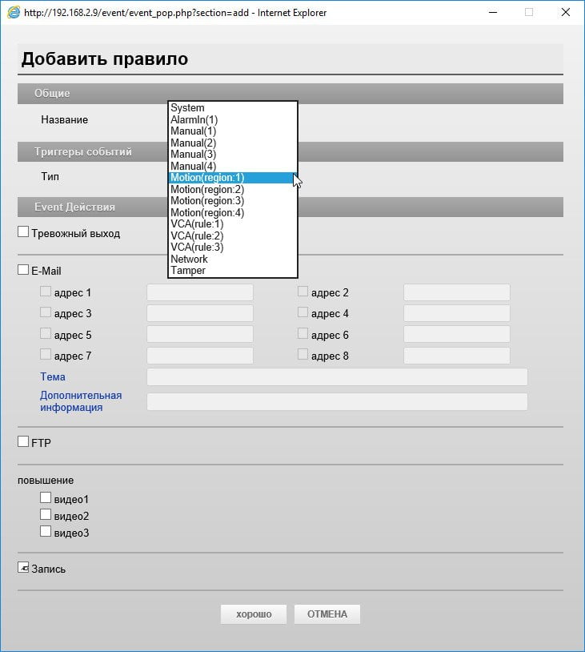Cancel with the ОТМЕНА button
The image size is (585, 652).
(x=327, y=614)
